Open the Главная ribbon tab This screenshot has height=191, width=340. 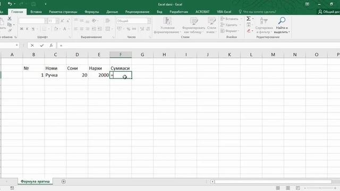pos(17,12)
